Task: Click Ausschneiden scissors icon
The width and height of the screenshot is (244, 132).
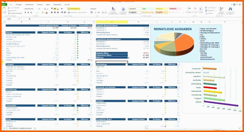Action: coord(8,8)
